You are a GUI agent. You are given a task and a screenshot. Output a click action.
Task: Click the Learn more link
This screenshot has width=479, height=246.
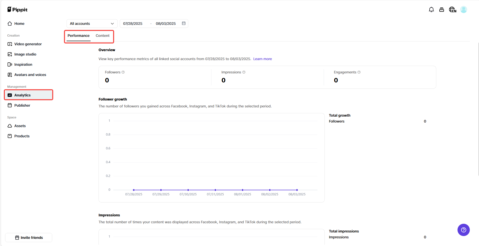click(263, 59)
